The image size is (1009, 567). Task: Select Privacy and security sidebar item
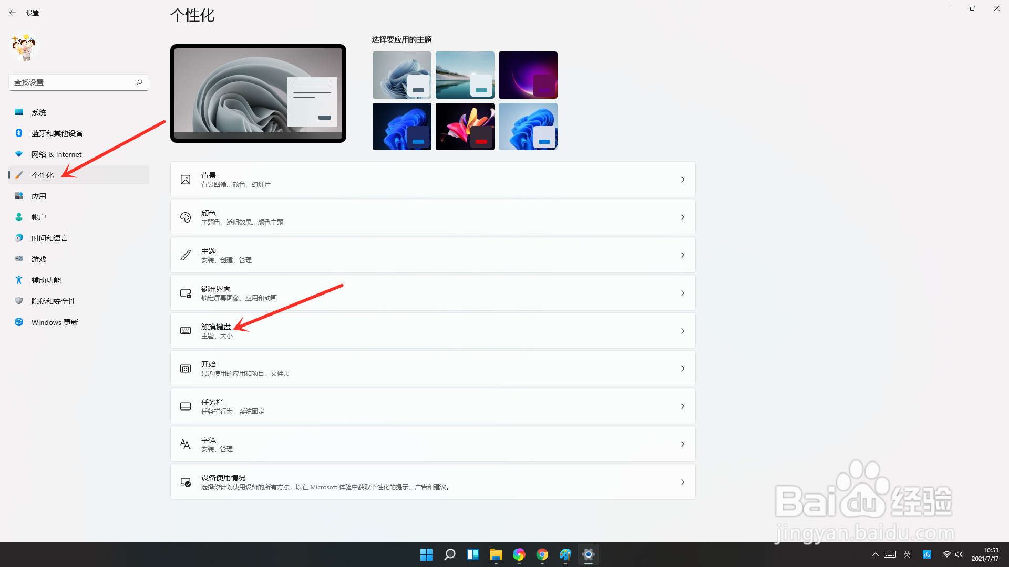point(54,301)
